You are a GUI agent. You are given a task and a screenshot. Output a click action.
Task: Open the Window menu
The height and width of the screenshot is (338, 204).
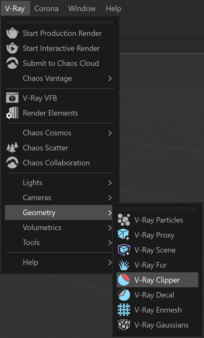click(x=82, y=8)
